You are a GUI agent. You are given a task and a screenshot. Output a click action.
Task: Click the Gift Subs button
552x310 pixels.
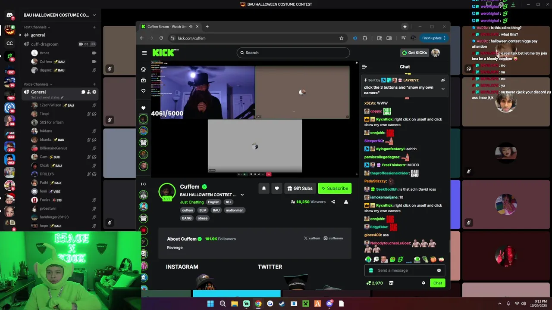(x=300, y=188)
